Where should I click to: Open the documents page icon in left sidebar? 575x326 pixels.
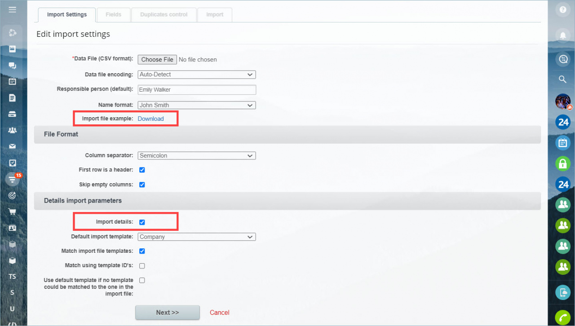(13, 98)
